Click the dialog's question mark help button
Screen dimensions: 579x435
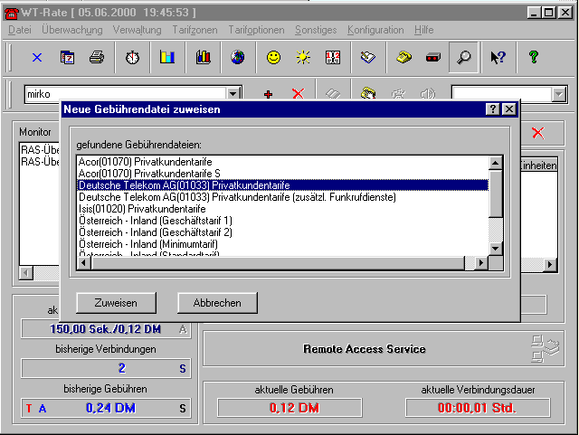[x=492, y=109]
